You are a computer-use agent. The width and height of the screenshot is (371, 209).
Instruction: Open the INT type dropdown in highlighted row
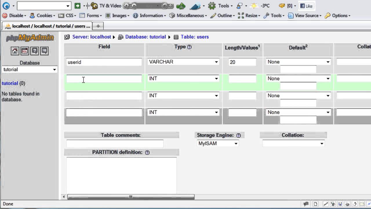[183, 79]
